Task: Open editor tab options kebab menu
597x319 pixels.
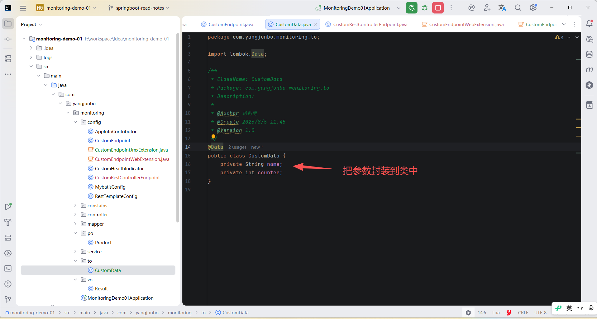Action: pyautogui.click(x=574, y=24)
